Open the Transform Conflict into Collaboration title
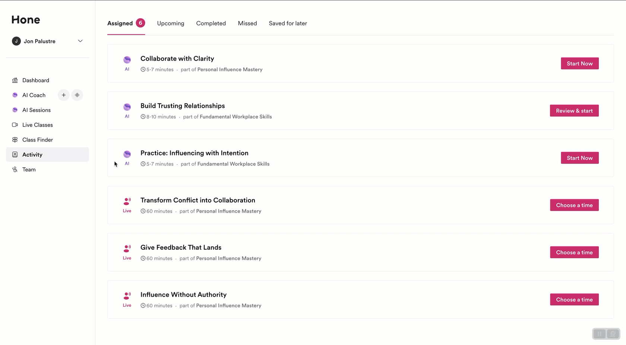The image size is (626, 345). tap(197, 200)
